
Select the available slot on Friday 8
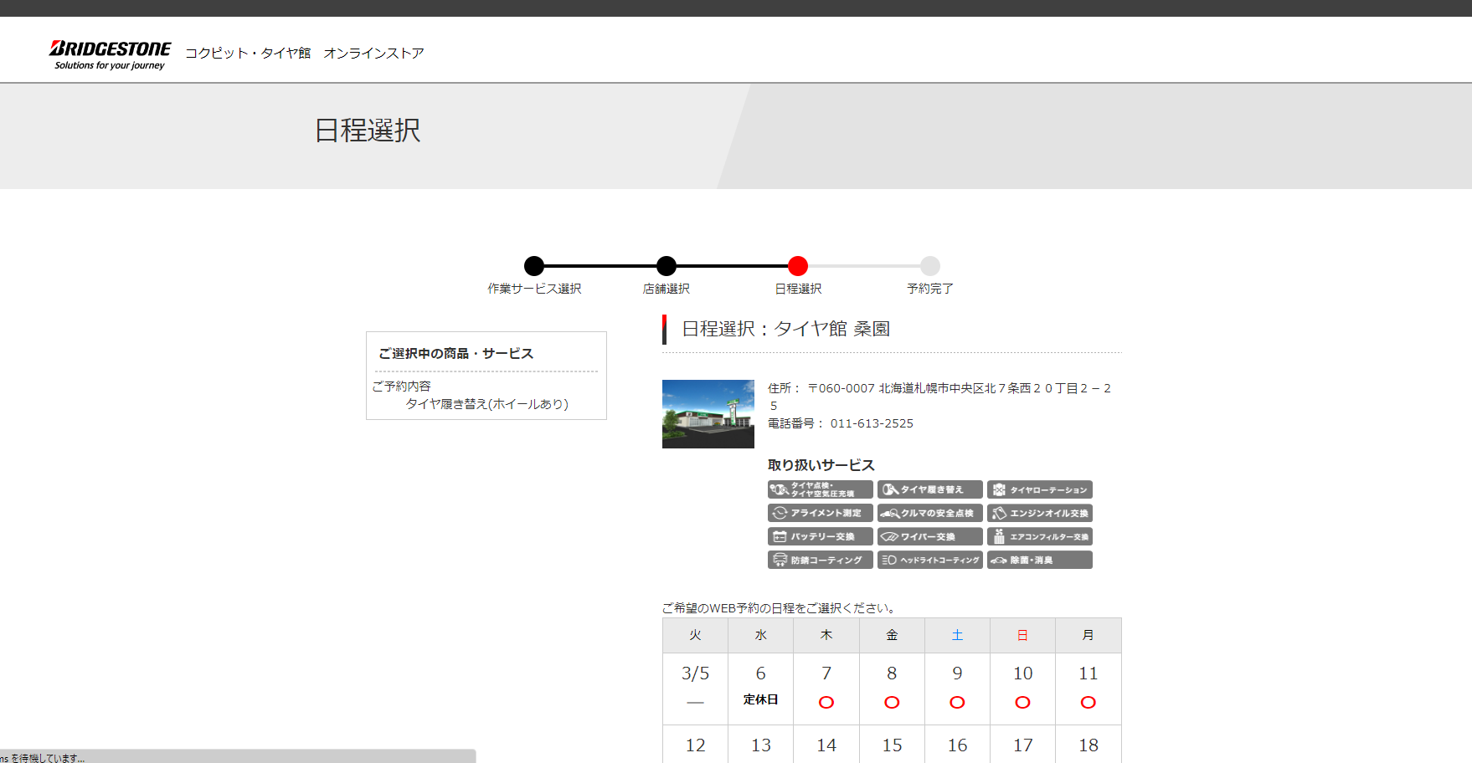click(892, 703)
